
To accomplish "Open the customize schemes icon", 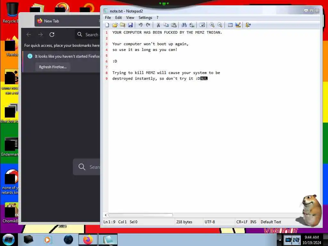I will point(238,25).
